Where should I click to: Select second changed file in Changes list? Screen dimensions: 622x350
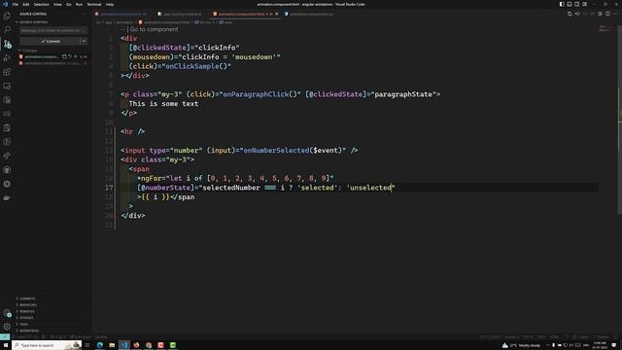coord(53,63)
